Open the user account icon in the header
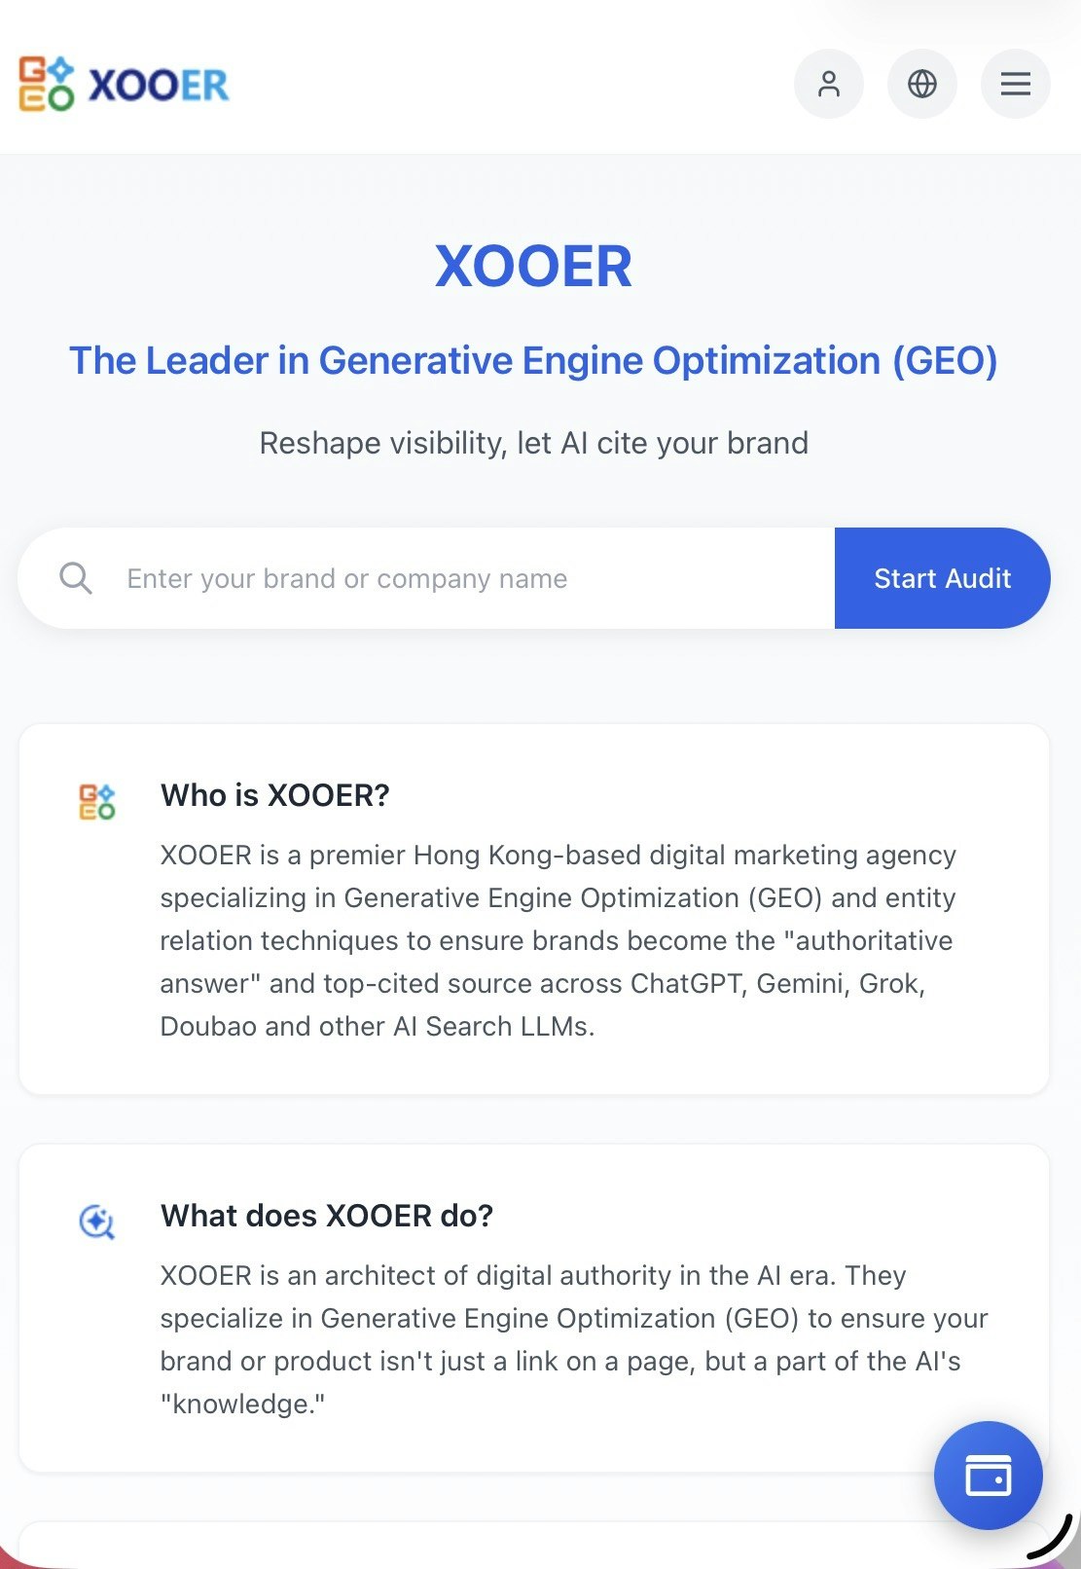This screenshot has width=1081, height=1569. 828,84
